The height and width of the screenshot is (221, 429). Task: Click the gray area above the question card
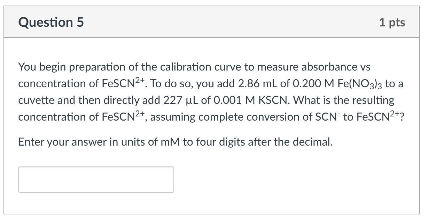pyautogui.click(x=209, y=3)
